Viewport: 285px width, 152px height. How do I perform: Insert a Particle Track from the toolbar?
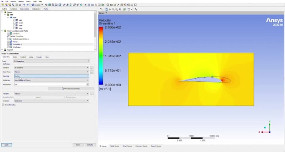pos(56,5)
